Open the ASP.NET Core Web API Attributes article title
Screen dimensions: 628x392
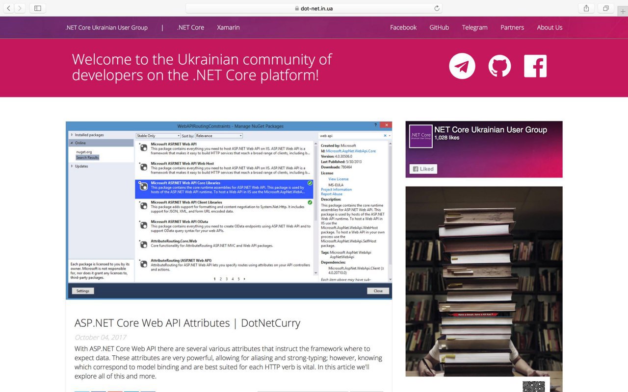pos(187,323)
